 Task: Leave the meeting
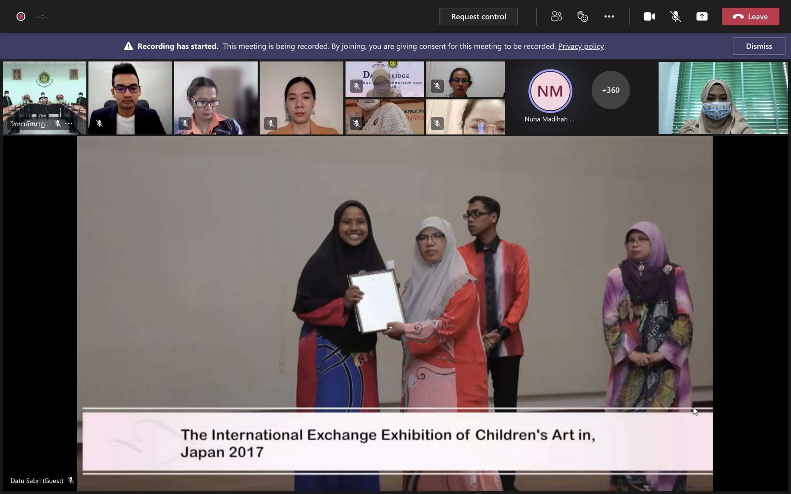[750, 17]
